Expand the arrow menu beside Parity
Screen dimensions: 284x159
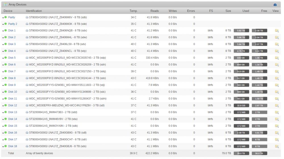coord(3,18)
